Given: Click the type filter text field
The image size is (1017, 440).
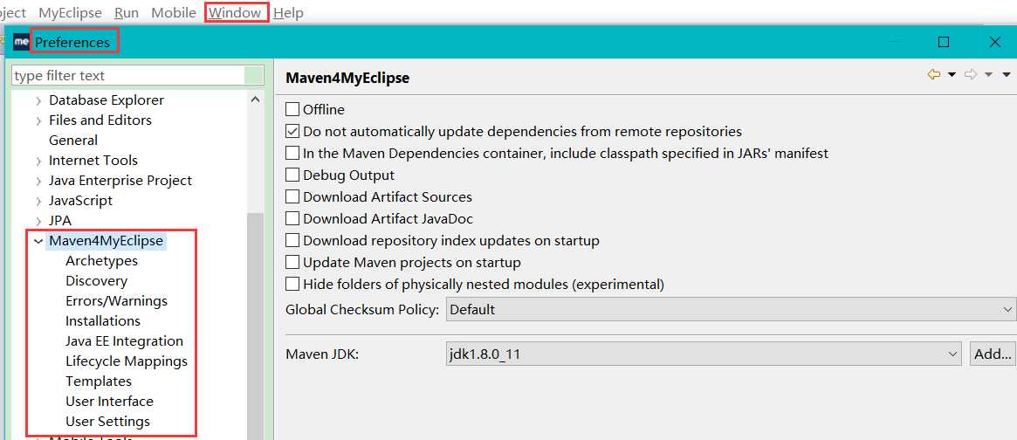Looking at the screenshot, I should point(127,76).
